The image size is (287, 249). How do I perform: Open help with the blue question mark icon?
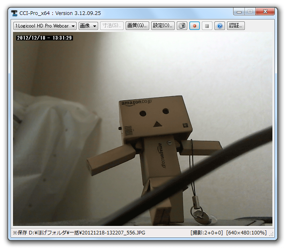(220, 26)
